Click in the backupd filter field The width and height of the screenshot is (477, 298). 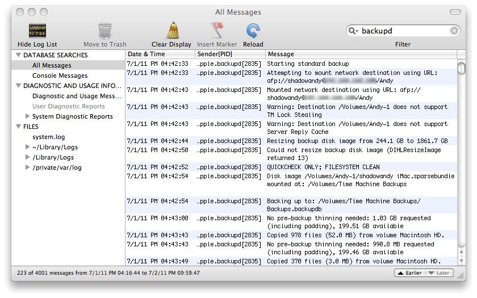click(x=403, y=31)
